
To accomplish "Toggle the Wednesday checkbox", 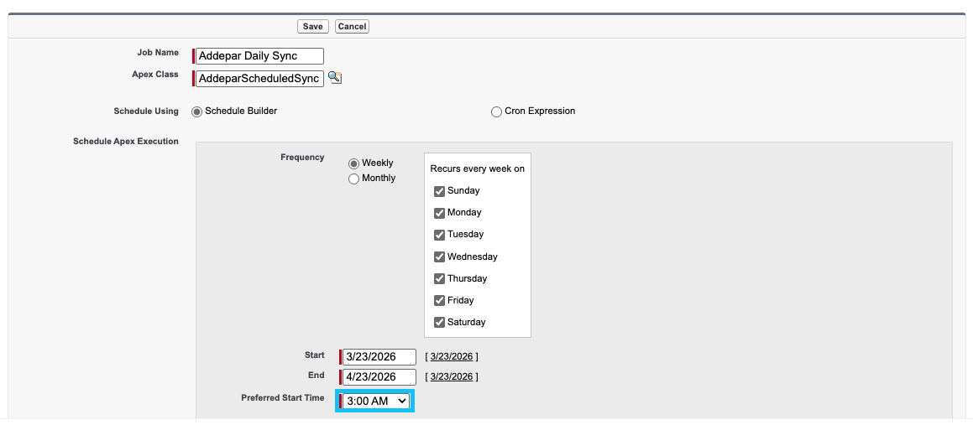I will coord(439,257).
